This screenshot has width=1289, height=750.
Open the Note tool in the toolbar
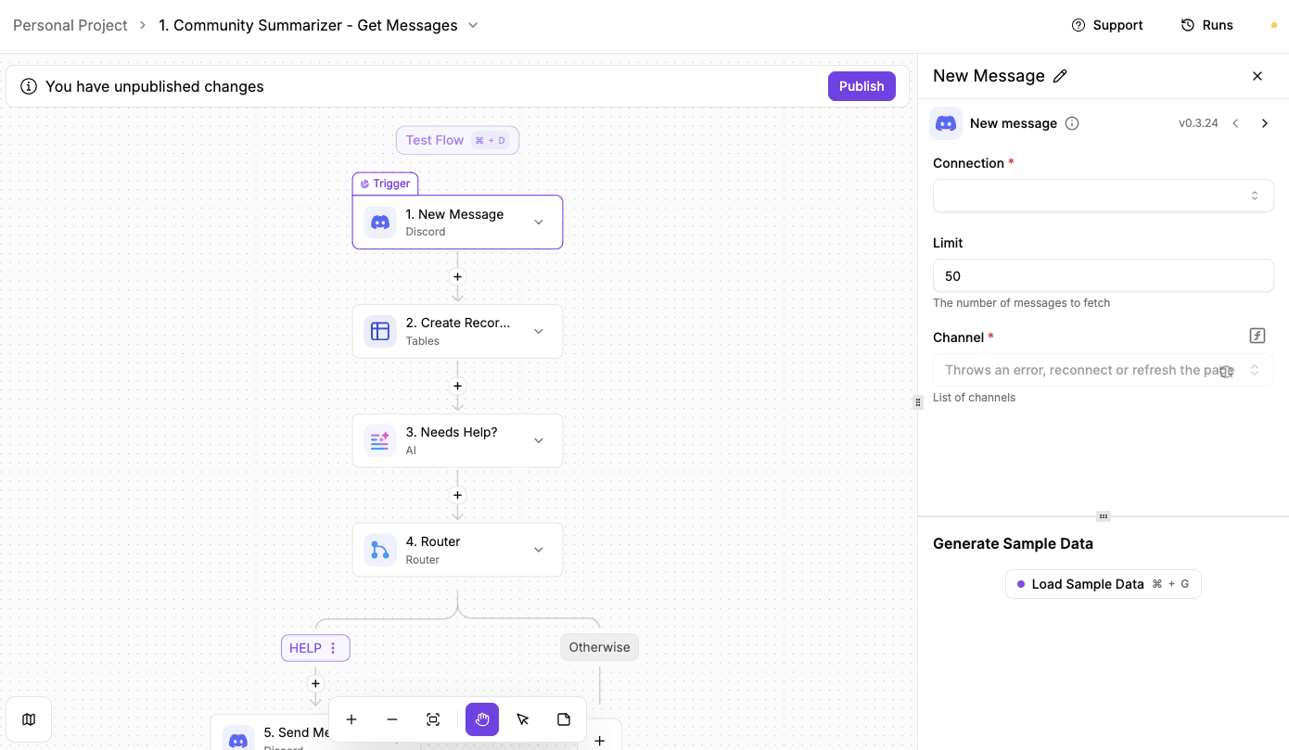pos(563,719)
